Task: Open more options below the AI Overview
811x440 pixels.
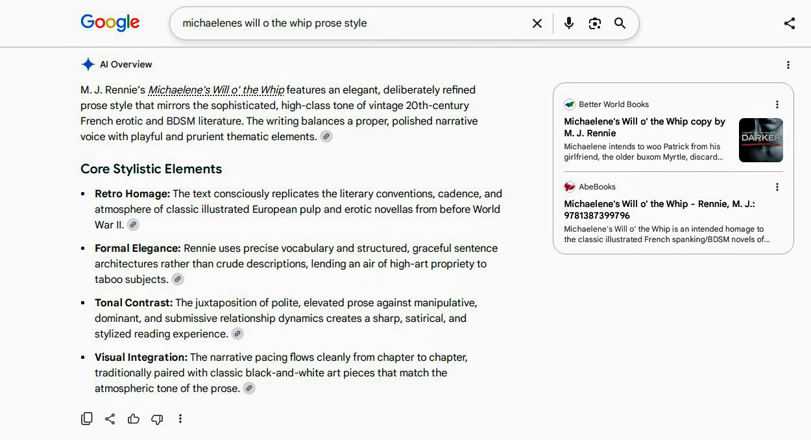Action: [180, 419]
